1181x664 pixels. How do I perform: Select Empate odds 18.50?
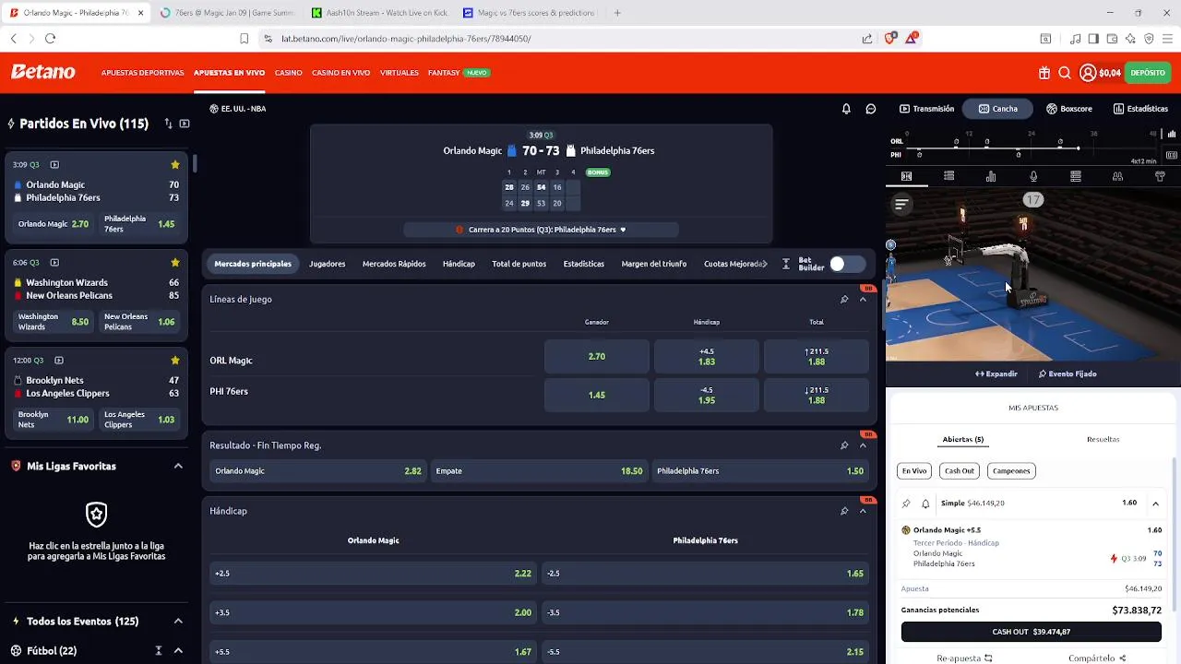pos(540,471)
